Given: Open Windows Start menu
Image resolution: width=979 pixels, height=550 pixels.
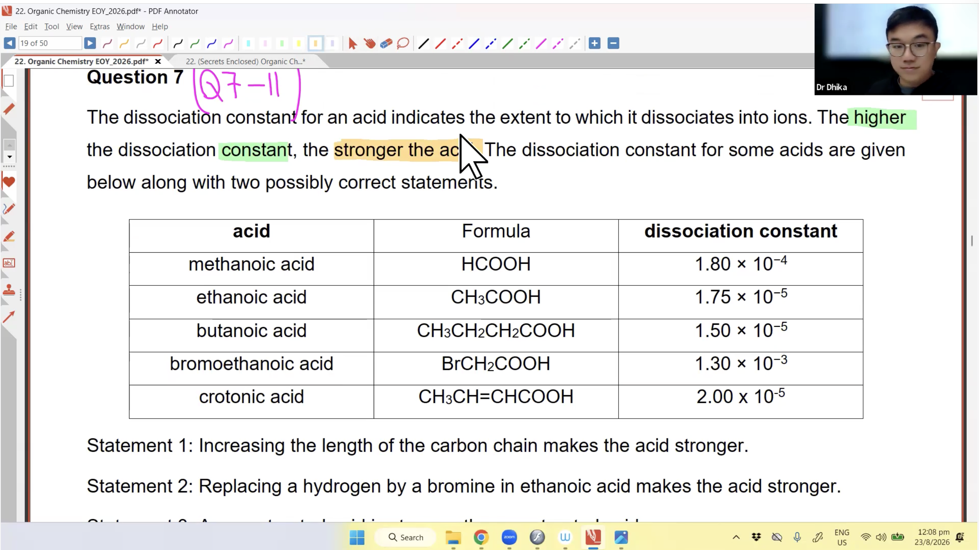Looking at the screenshot, I should click(x=357, y=537).
